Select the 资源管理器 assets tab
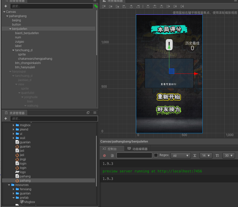The width and height of the screenshot is (238, 207). pos(15,113)
